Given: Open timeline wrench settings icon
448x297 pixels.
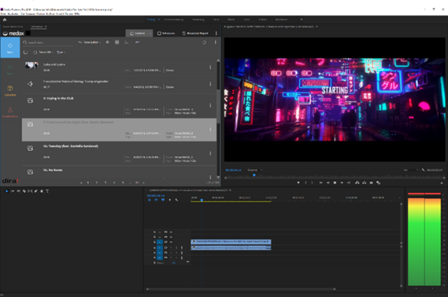Looking at the screenshot, I should click(177, 200).
